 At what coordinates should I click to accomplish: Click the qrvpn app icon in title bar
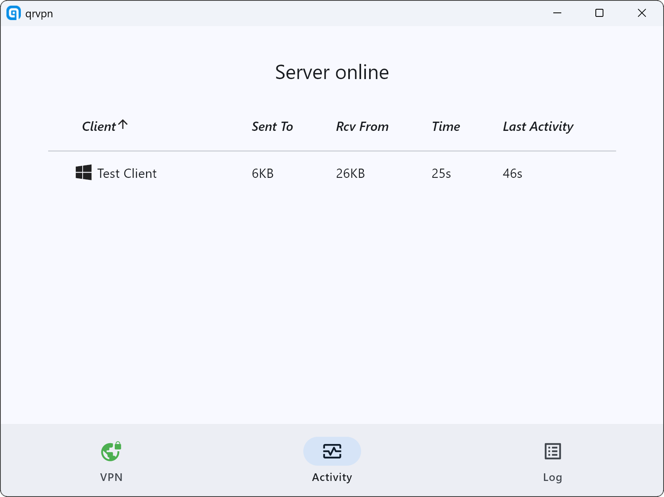[13, 13]
